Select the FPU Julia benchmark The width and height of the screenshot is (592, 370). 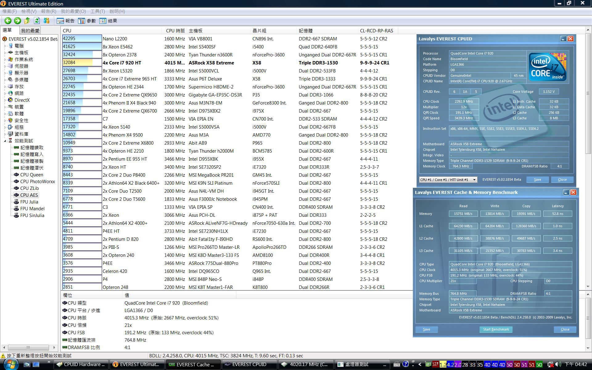(x=29, y=202)
